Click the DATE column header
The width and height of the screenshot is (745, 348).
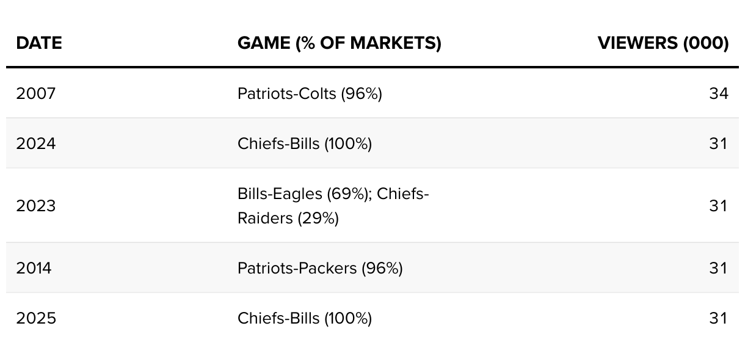point(39,43)
